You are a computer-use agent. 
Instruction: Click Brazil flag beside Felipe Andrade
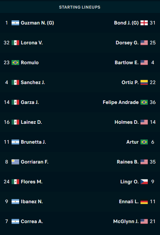coord(144,102)
